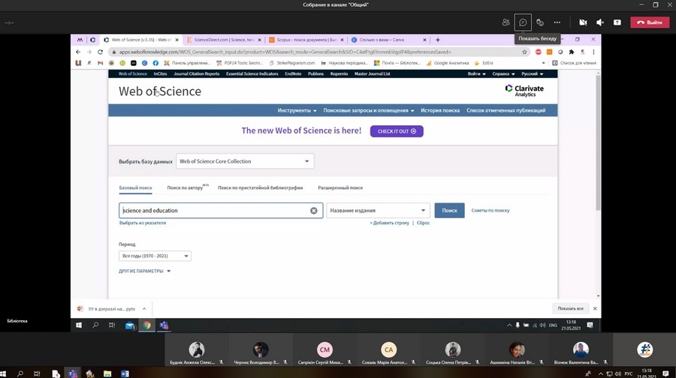This screenshot has width=676, height=378.
Task: Open the Web of Science Core Collection dropdown
Action: coord(244,161)
